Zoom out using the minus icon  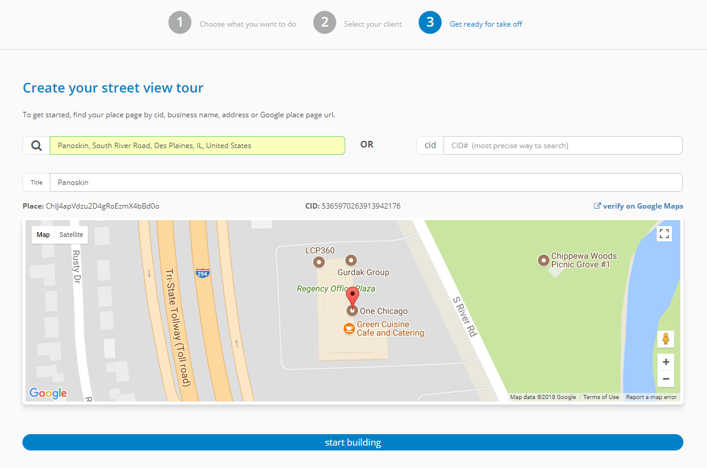click(x=665, y=379)
